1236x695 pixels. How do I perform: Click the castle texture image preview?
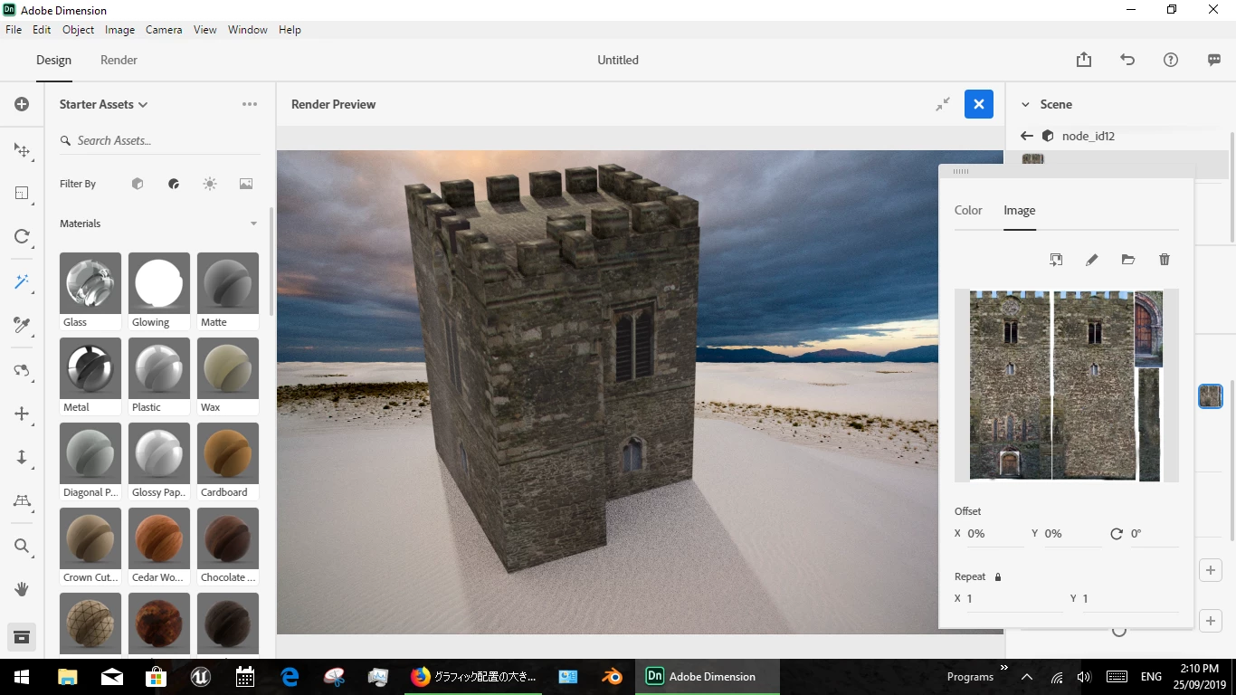tap(1067, 386)
